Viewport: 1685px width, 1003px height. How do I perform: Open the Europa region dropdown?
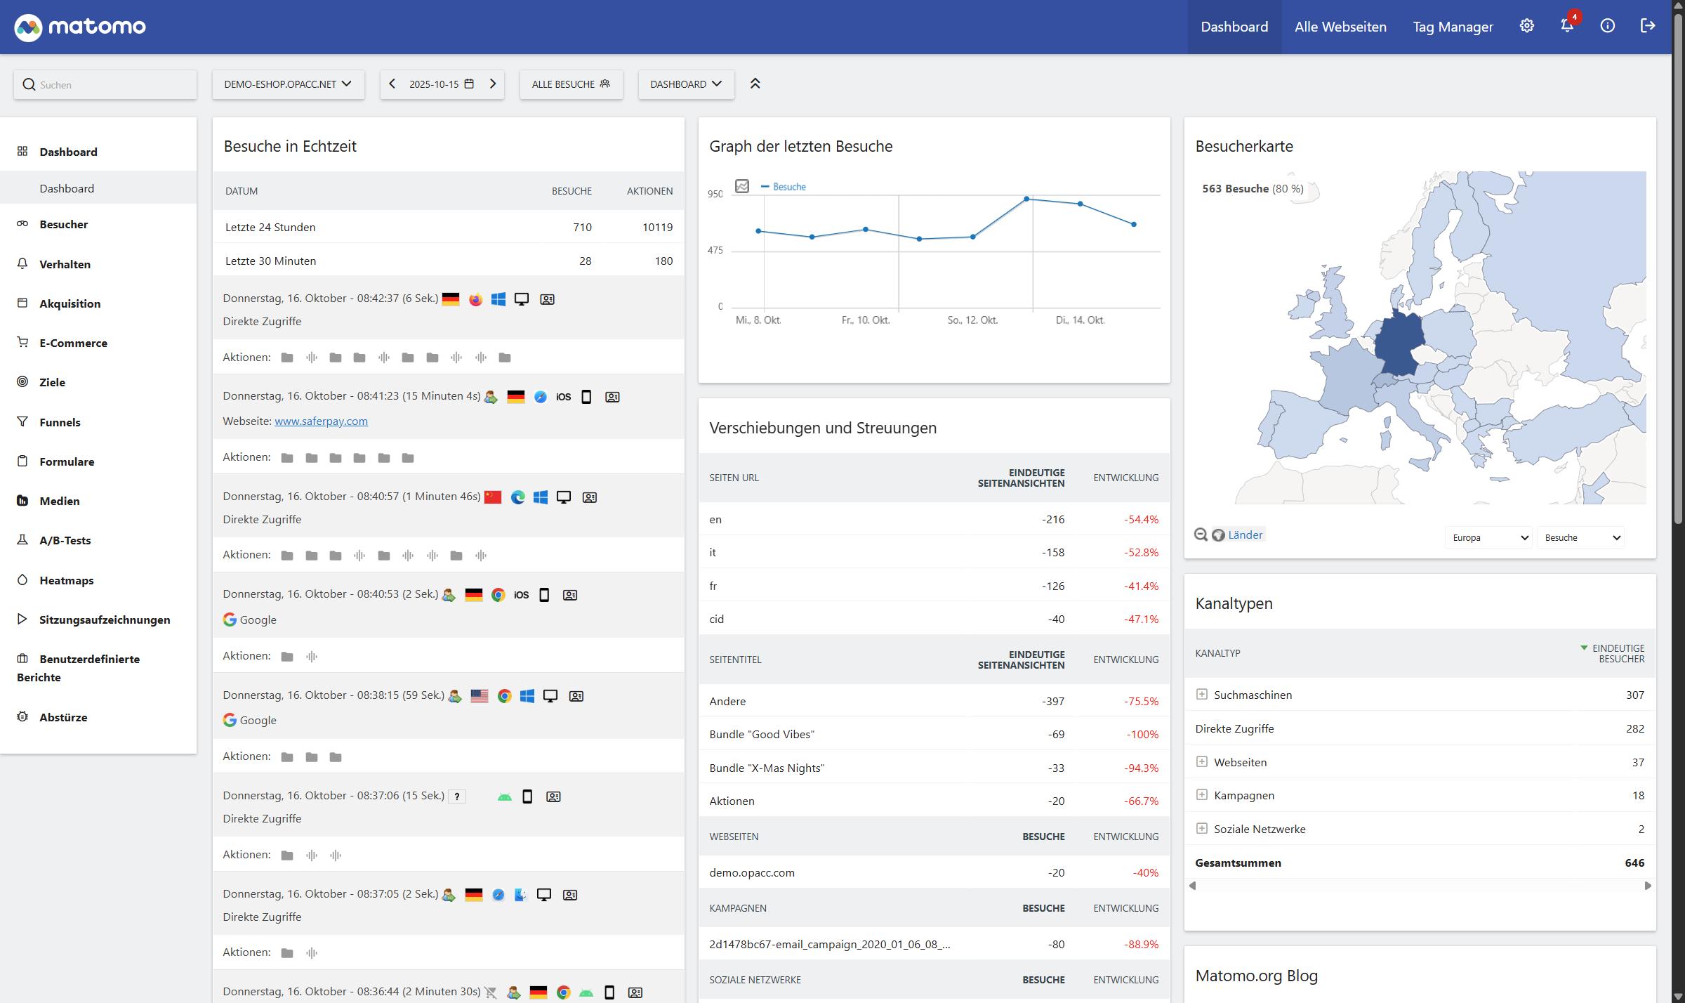(1489, 537)
